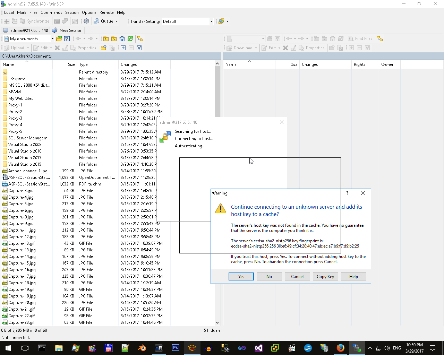Close the admin@217.65.5.140 connecting dialog
The height and width of the screenshot is (355, 444).
coord(282,122)
